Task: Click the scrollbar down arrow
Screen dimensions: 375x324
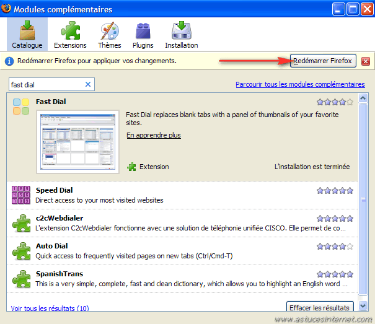Action: coord(363,305)
